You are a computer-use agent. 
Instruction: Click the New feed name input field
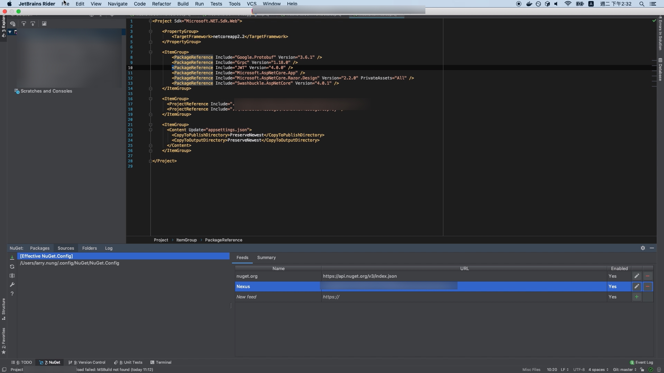(278, 297)
